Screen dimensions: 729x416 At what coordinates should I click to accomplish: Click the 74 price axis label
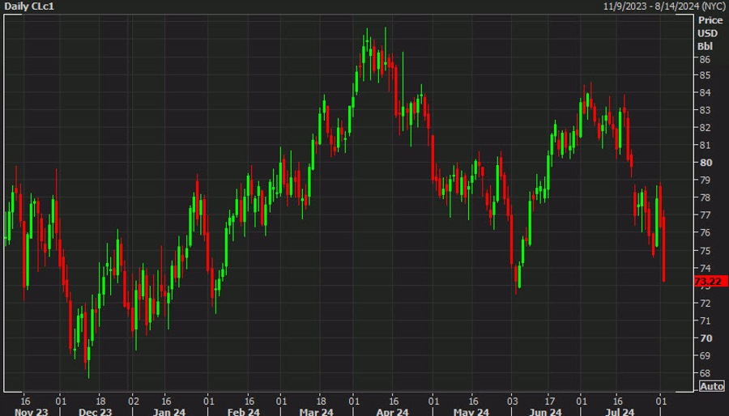(705, 269)
